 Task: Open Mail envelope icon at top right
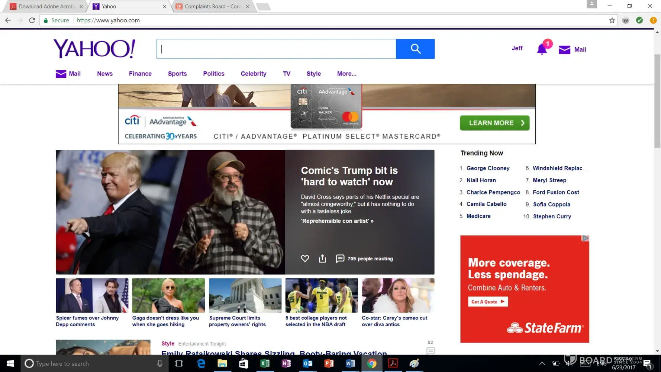click(564, 49)
